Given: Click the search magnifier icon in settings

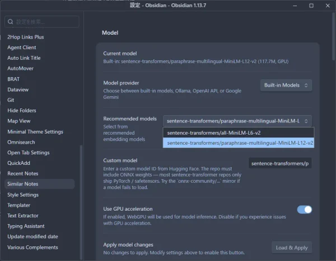Looking at the screenshot, I should (10, 22).
